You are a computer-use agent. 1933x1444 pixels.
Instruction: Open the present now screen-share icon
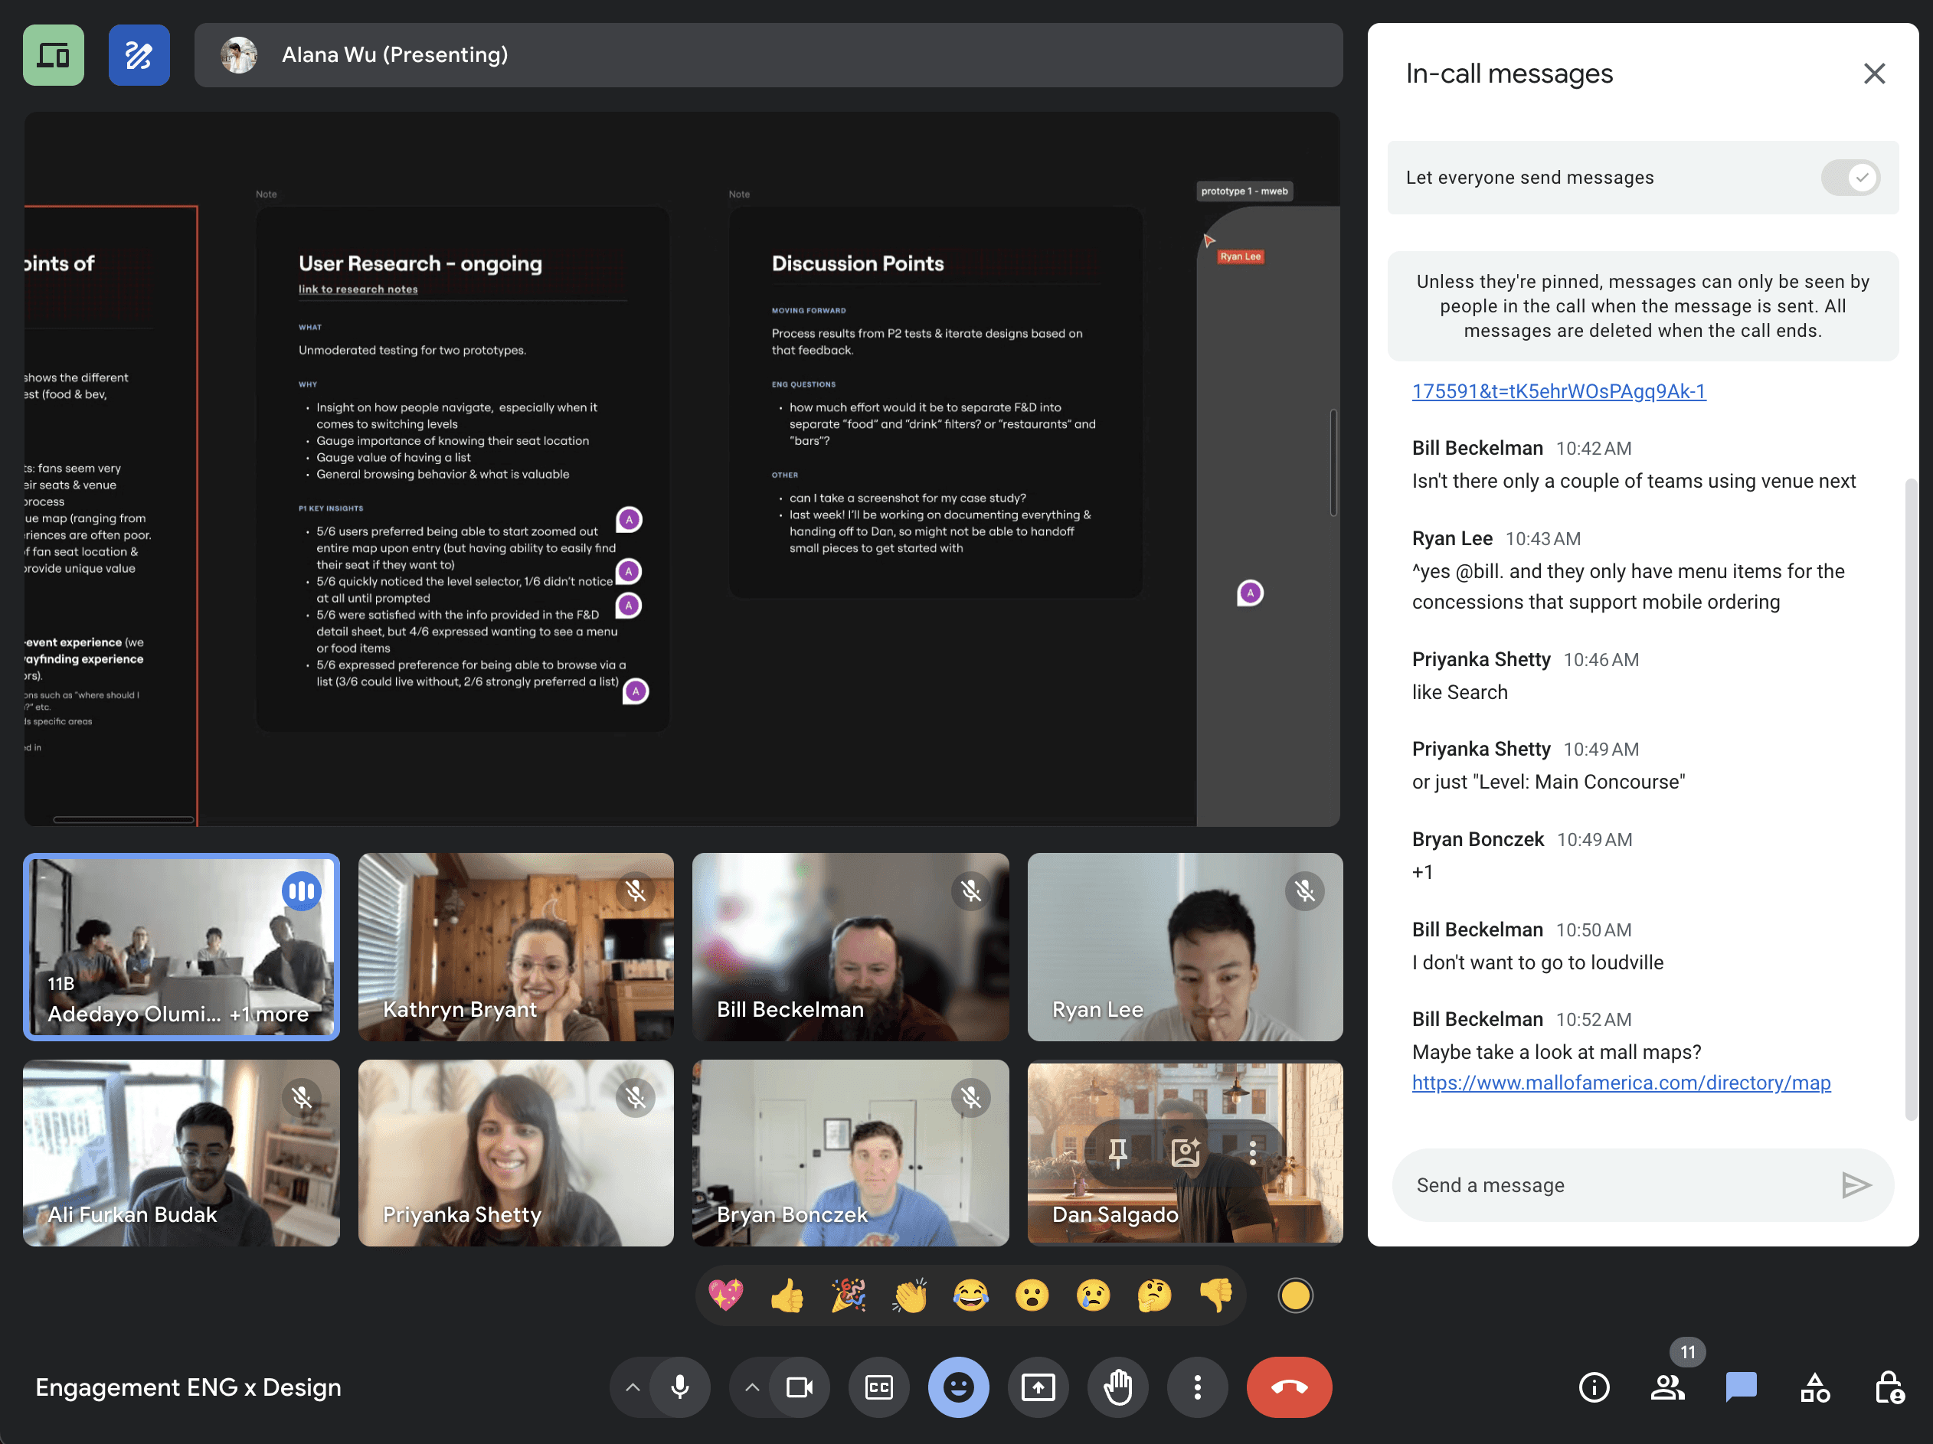[1037, 1387]
